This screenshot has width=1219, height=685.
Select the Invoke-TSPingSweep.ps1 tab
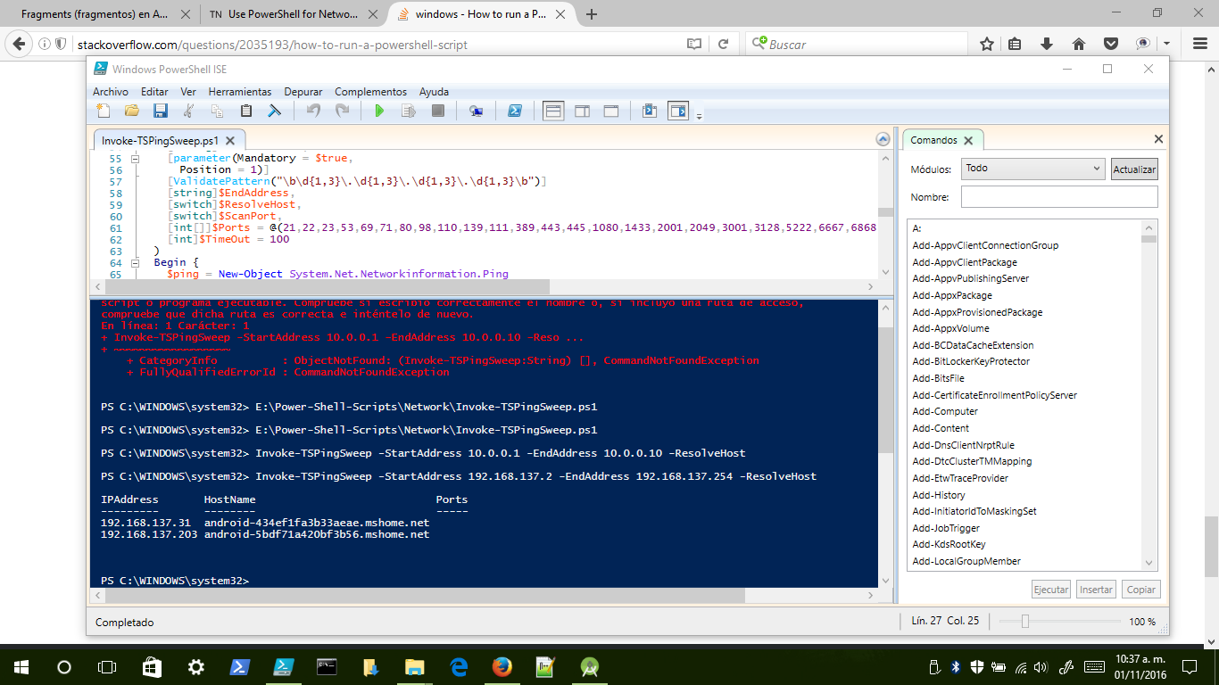[x=160, y=141]
